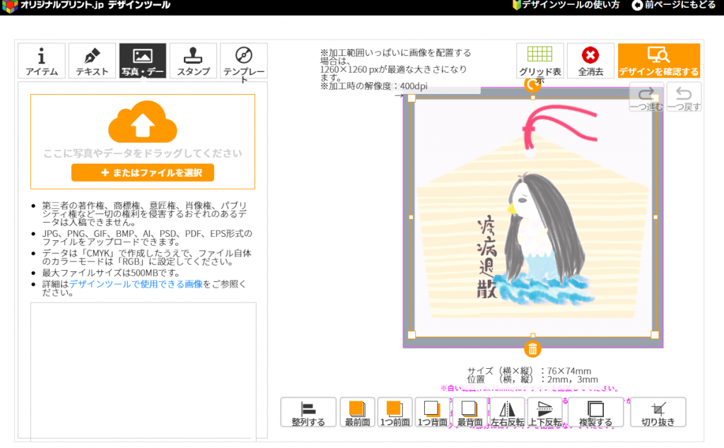The image size is (724, 448).
Task: Open デザインツールの使い方 help link
Action: 566,5
